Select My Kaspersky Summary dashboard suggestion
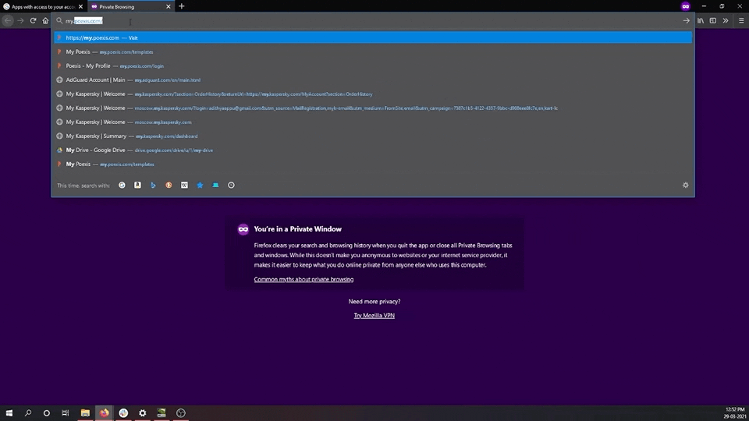749x421 pixels. 373,136
